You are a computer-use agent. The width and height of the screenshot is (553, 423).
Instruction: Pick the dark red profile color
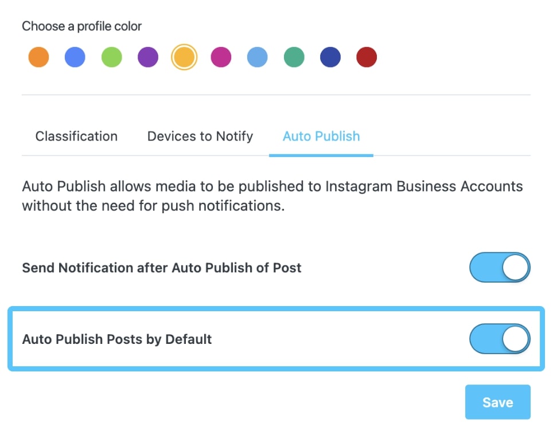[x=367, y=57]
